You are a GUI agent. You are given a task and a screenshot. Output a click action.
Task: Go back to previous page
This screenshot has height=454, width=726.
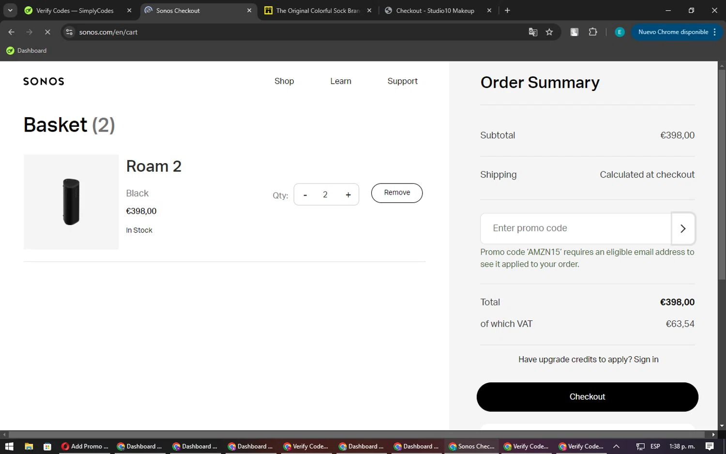click(x=12, y=32)
